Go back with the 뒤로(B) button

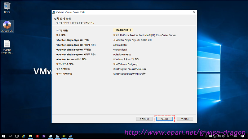(x=144, y=119)
